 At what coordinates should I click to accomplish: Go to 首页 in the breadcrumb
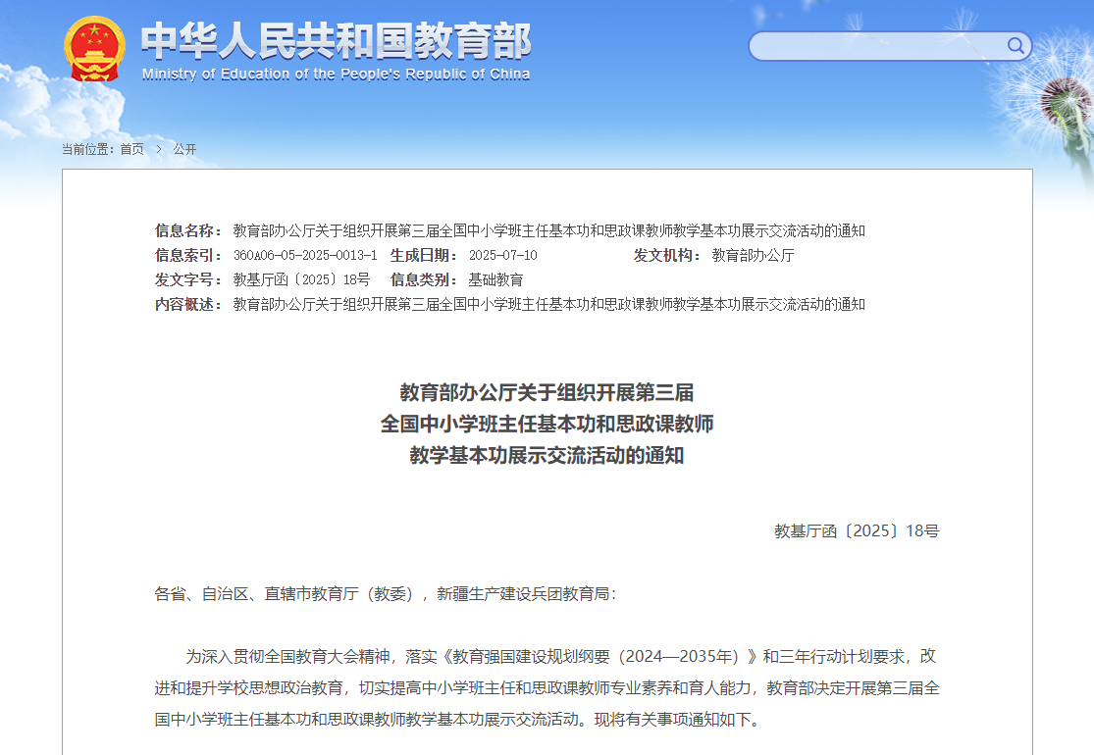coord(131,149)
